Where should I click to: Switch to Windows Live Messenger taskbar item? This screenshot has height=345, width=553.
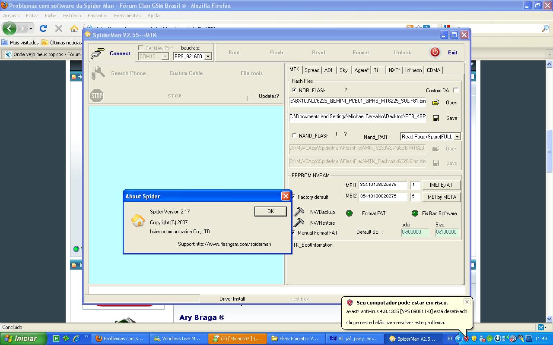tap(178, 339)
